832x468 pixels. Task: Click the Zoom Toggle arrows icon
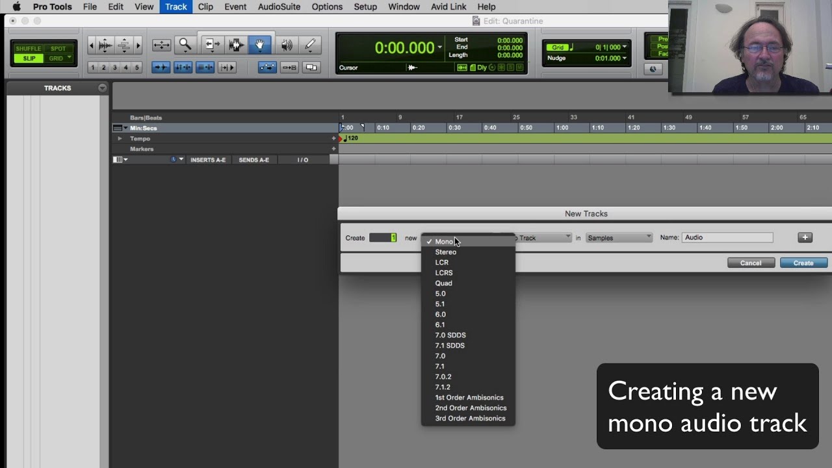161,45
